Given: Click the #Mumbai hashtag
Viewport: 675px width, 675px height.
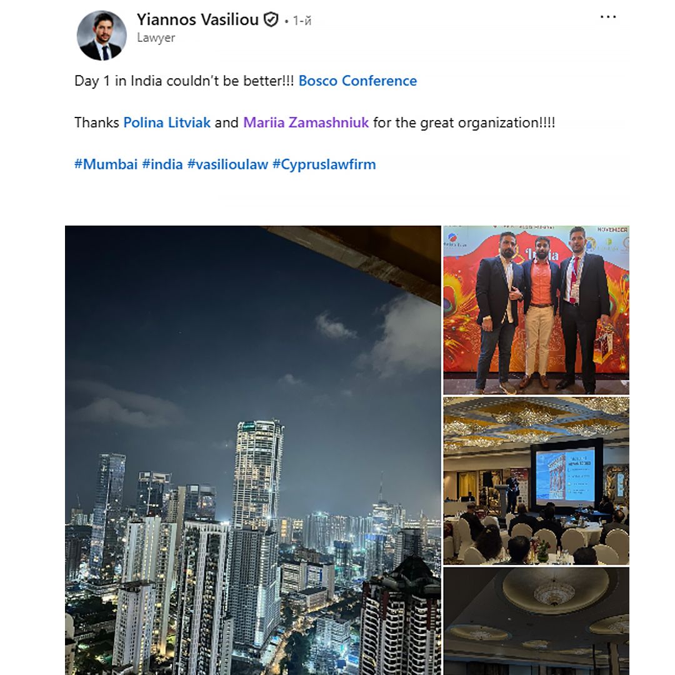Looking at the screenshot, I should (x=106, y=164).
